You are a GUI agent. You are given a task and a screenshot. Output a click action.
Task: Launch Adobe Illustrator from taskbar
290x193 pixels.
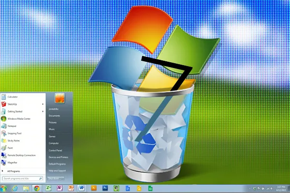point(94,188)
